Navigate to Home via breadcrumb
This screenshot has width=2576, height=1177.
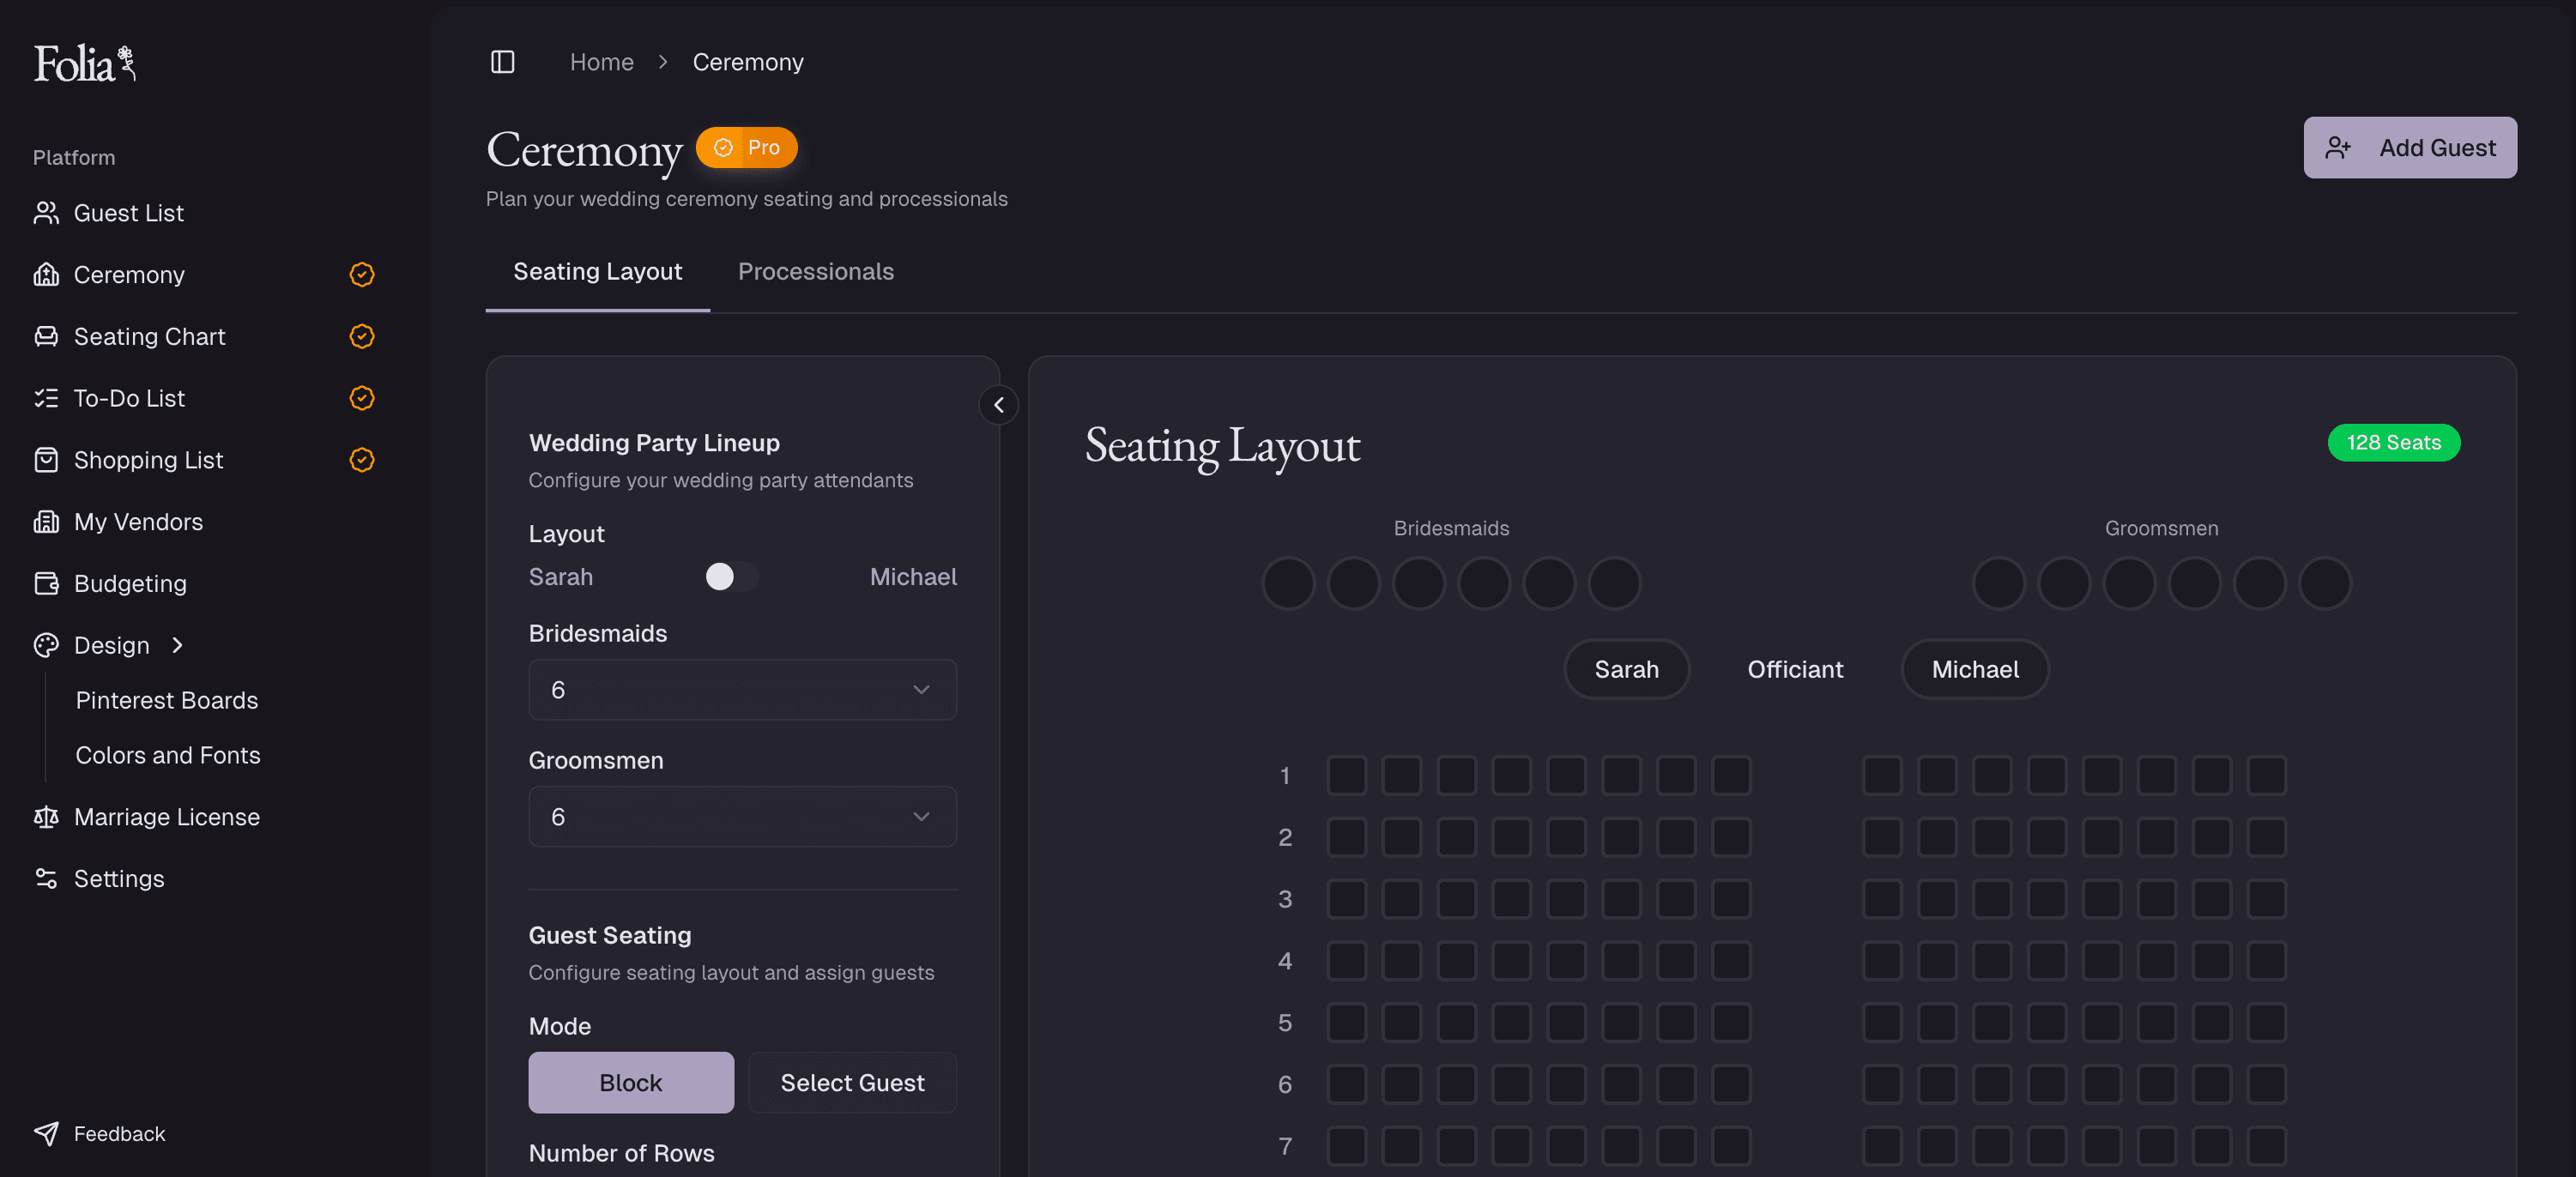pos(601,61)
